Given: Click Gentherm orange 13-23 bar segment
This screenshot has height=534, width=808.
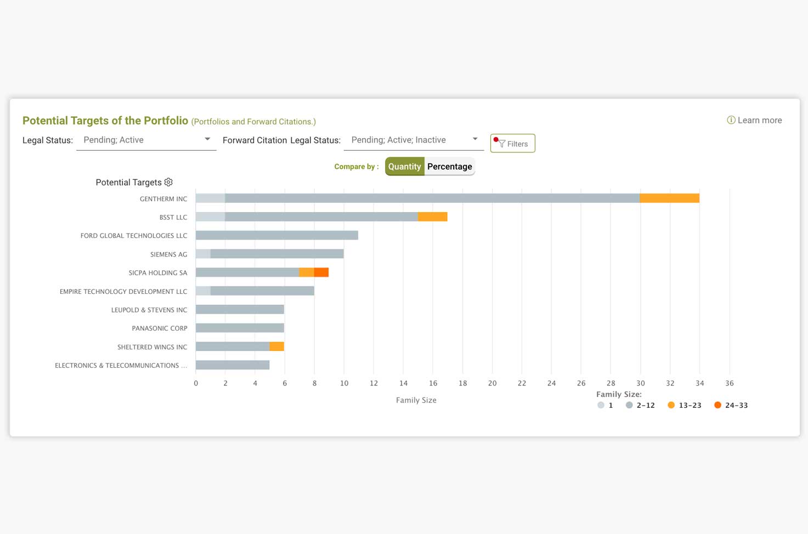Looking at the screenshot, I should coord(670,198).
